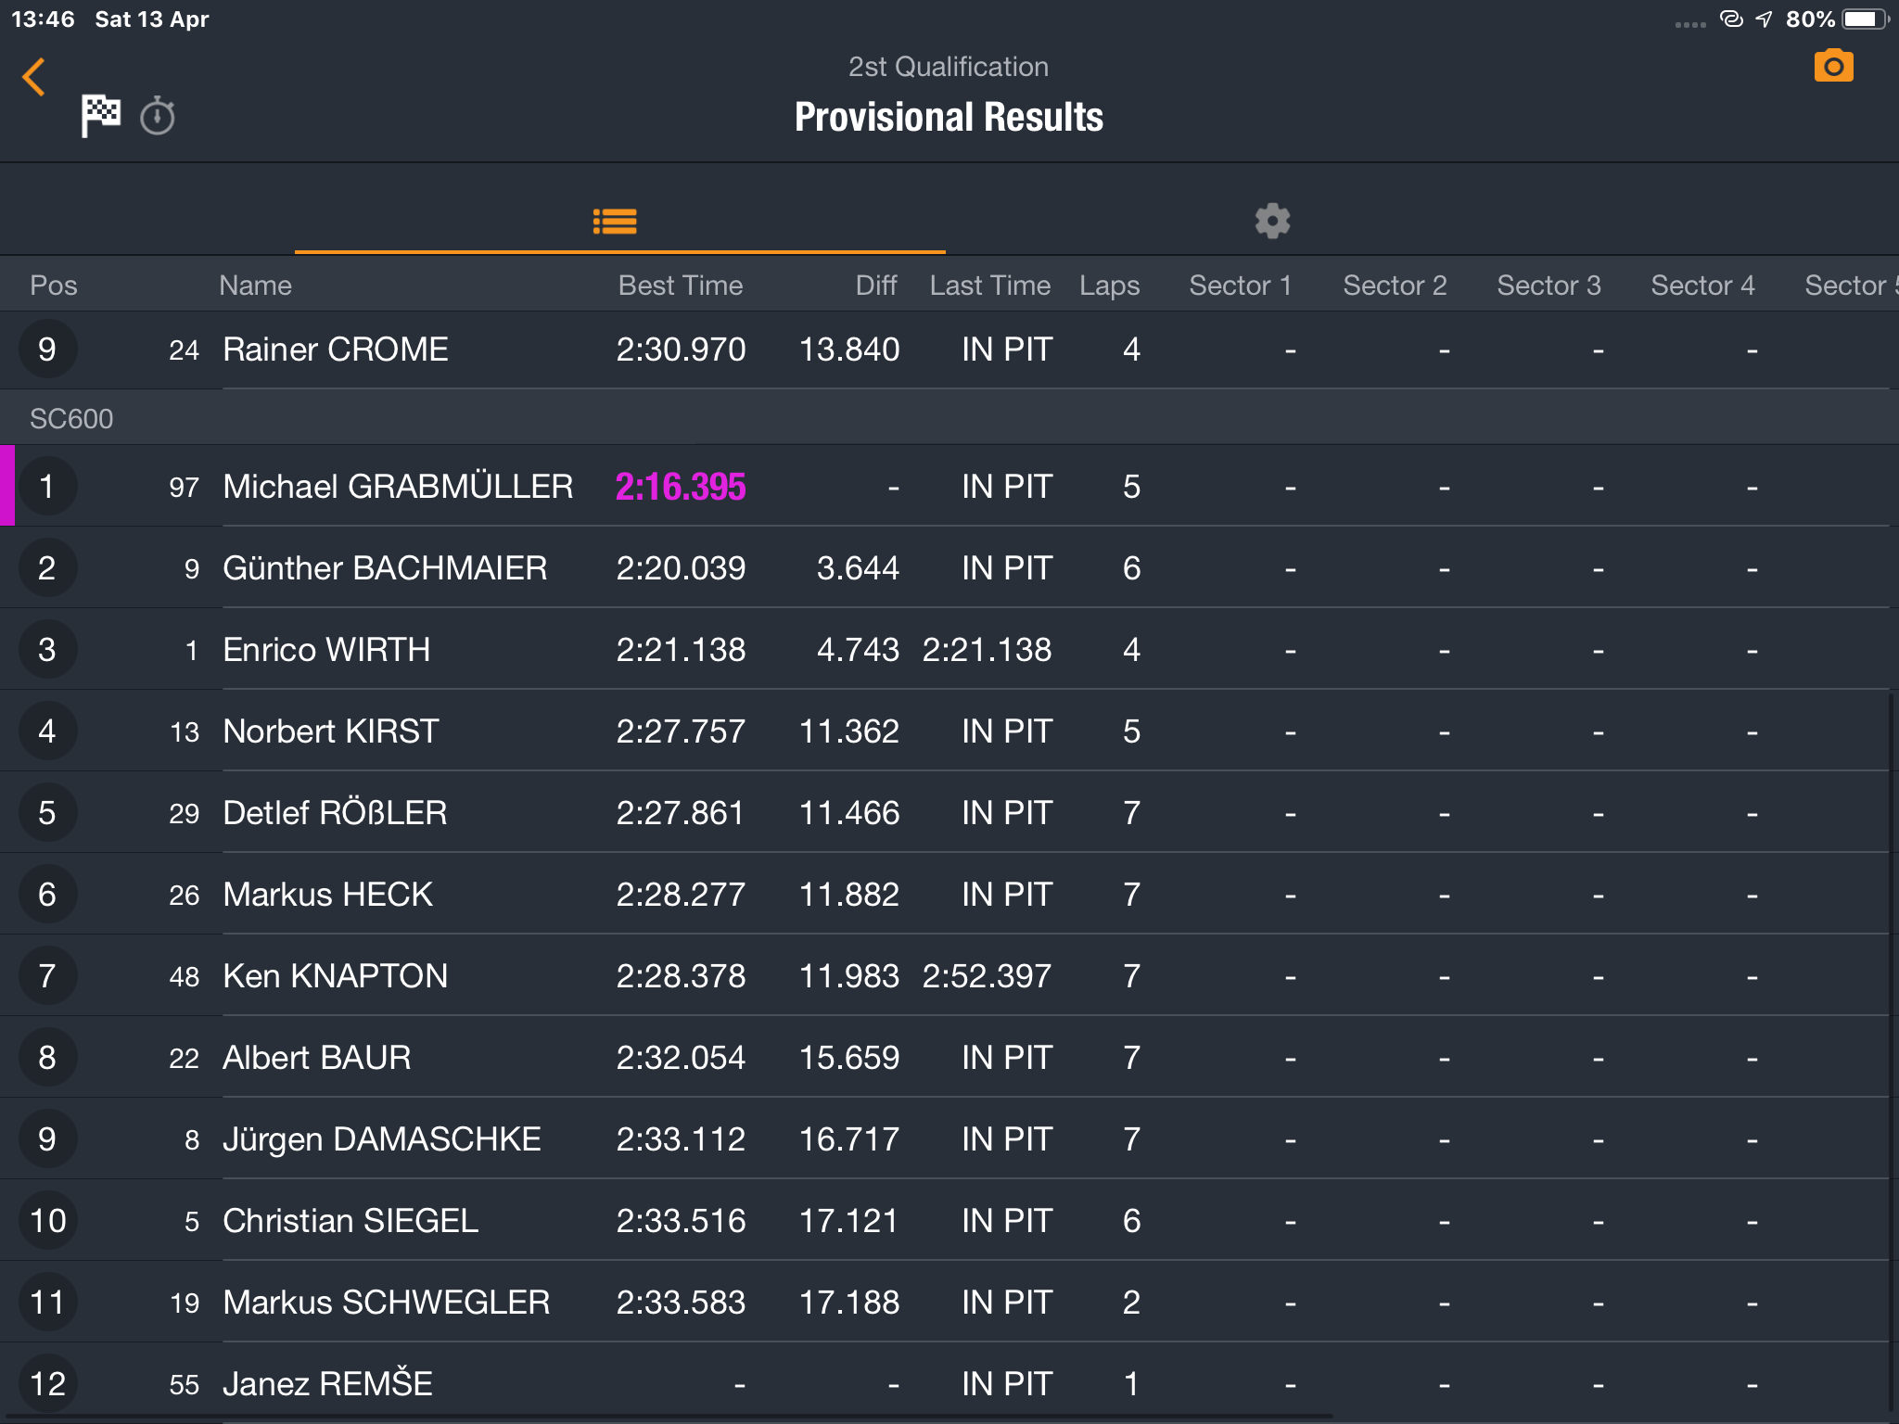Click Ken KNAPTON's last time 2:52.397
Image resolution: width=1899 pixels, height=1424 pixels.
pos(987,976)
